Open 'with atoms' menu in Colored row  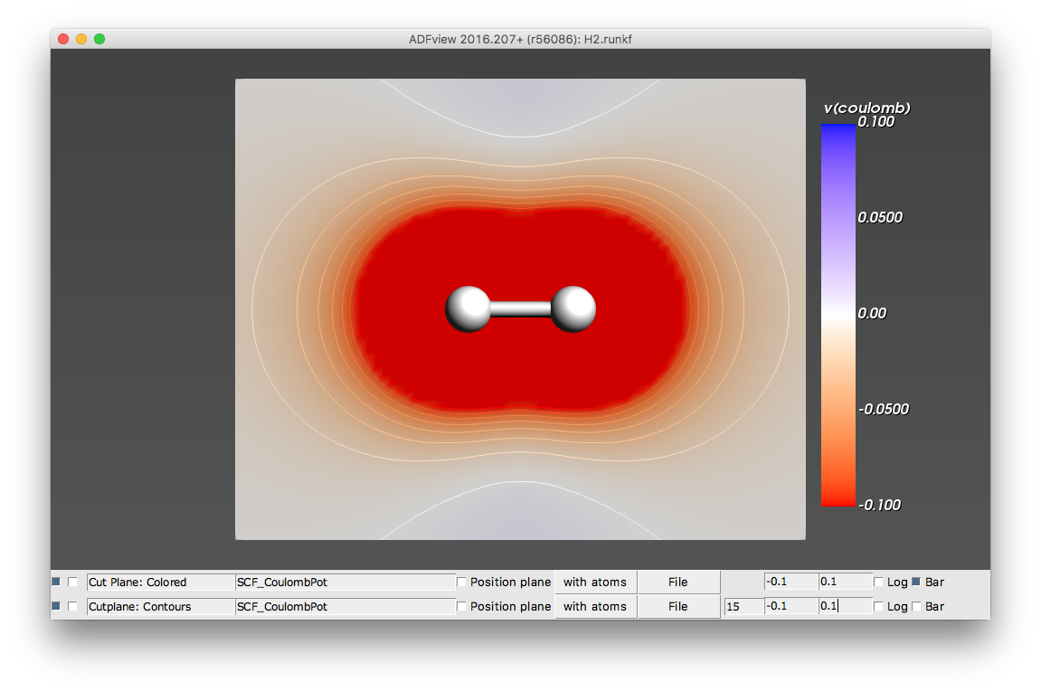(x=594, y=582)
